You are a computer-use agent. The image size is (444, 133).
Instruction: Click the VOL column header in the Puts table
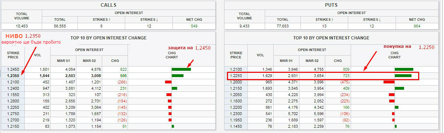(x=260, y=55)
